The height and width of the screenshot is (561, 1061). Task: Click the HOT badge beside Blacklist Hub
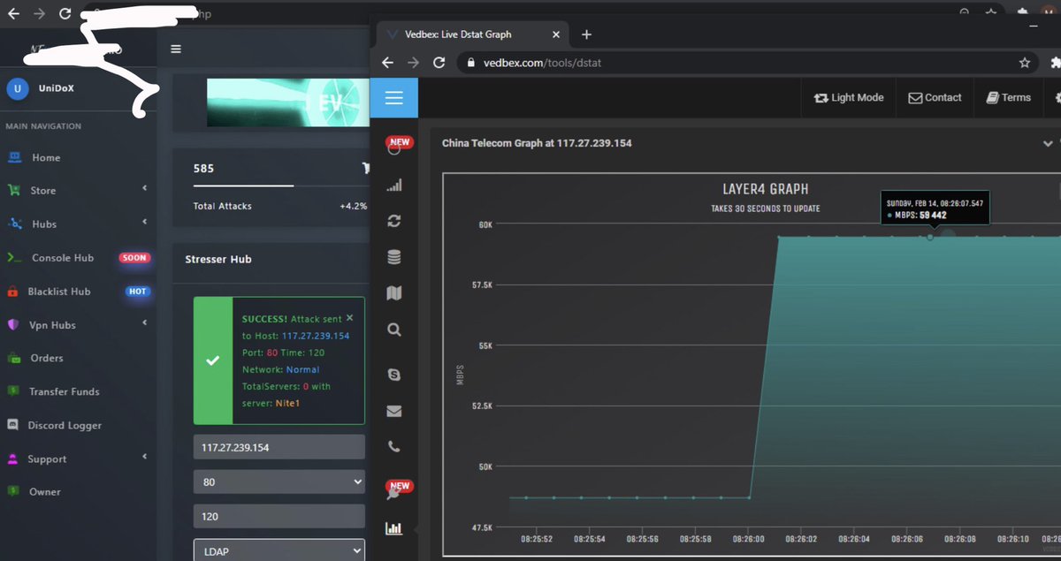coord(138,292)
